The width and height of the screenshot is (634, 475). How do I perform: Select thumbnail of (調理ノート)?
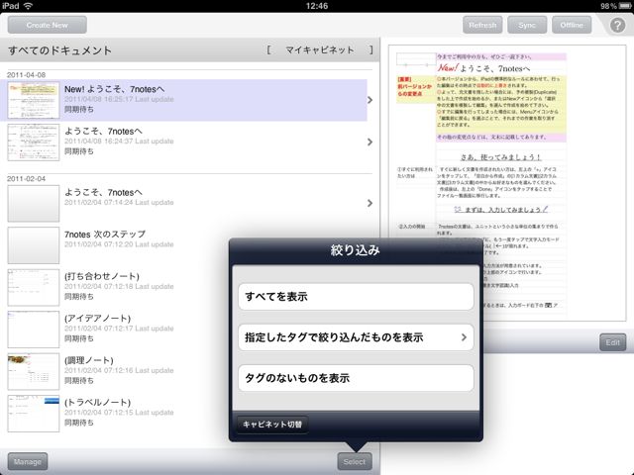(x=34, y=372)
